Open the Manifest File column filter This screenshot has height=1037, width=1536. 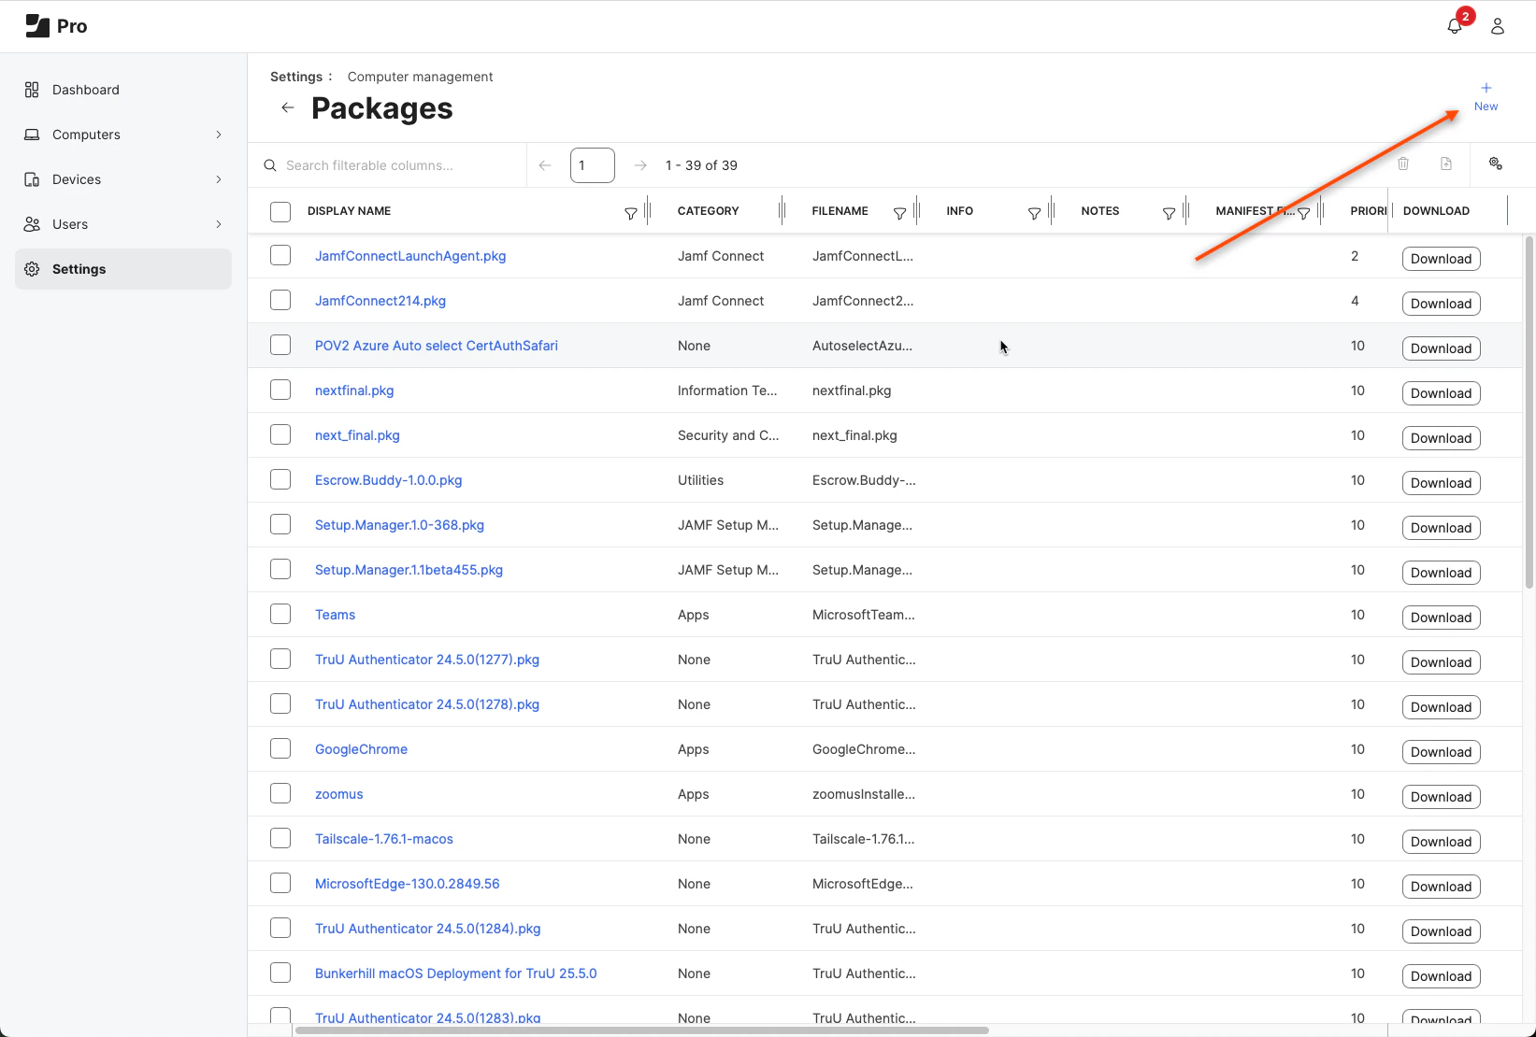click(1304, 214)
